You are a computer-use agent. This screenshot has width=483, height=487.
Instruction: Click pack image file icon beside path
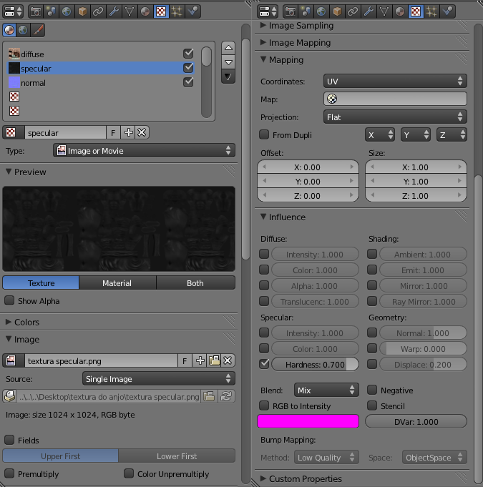(x=9, y=397)
